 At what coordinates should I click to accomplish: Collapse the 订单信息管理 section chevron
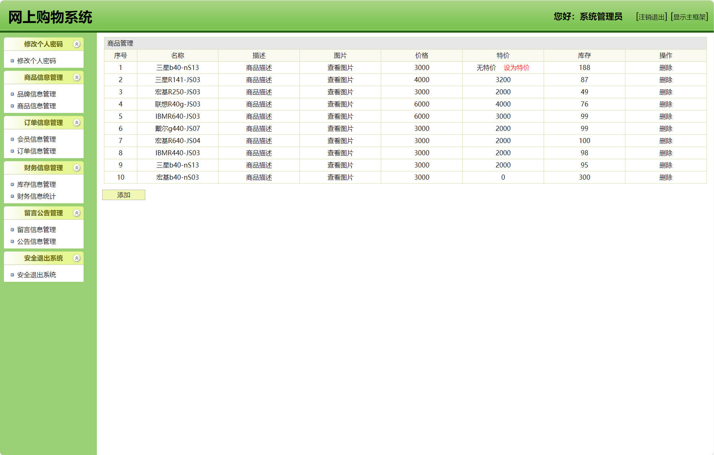(x=76, y=123)
